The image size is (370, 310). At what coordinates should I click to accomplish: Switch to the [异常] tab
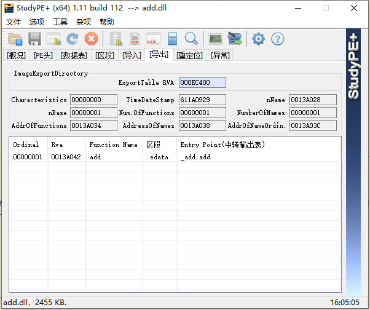tap(220, 55)
